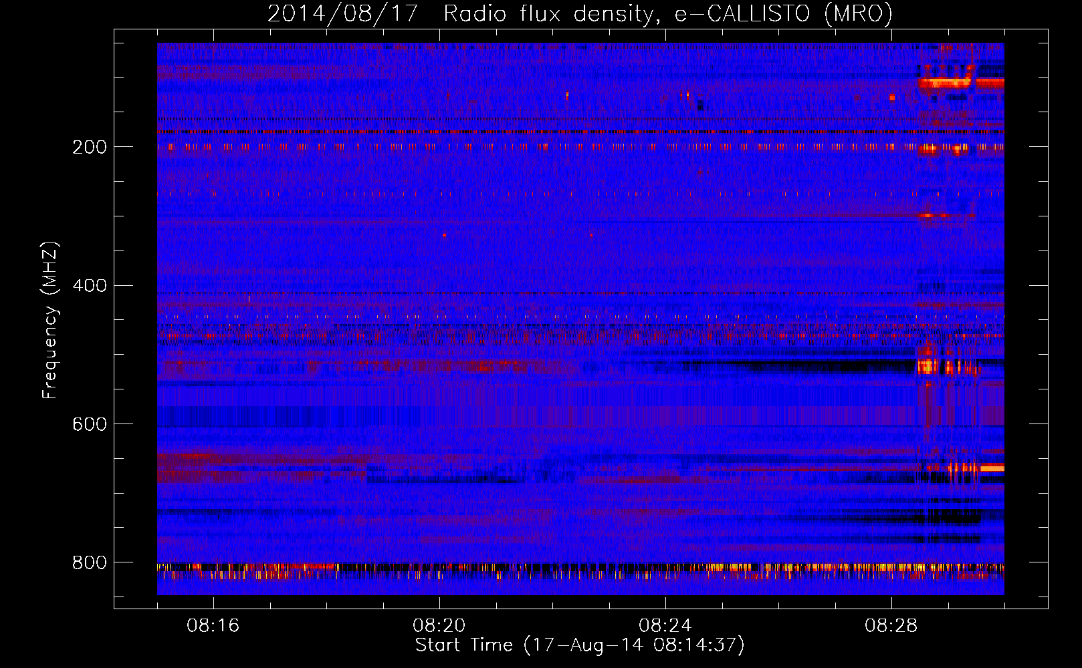Select the "Start Time (17-Aug-14 08:14:37)" label
Viewport: 1082px width, 668px height.
[580, 645]
